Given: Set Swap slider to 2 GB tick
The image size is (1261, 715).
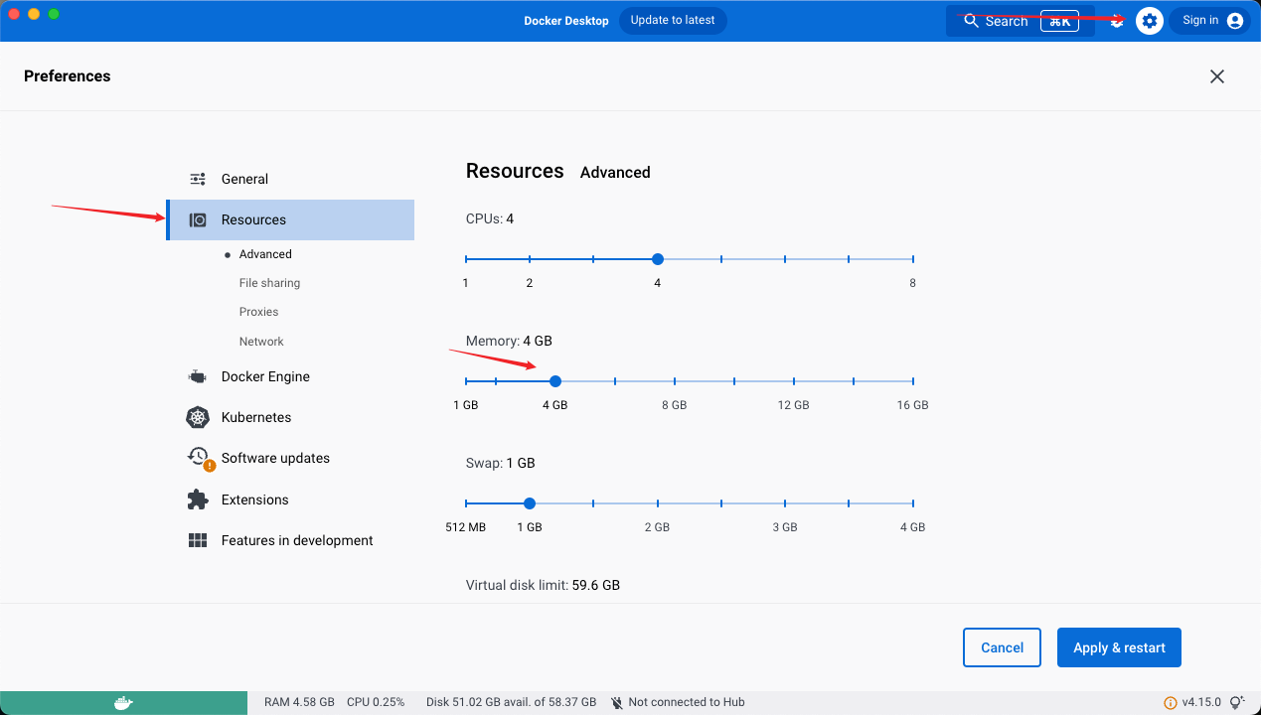Looking at the screenshot, I should [x=657, y=503].
